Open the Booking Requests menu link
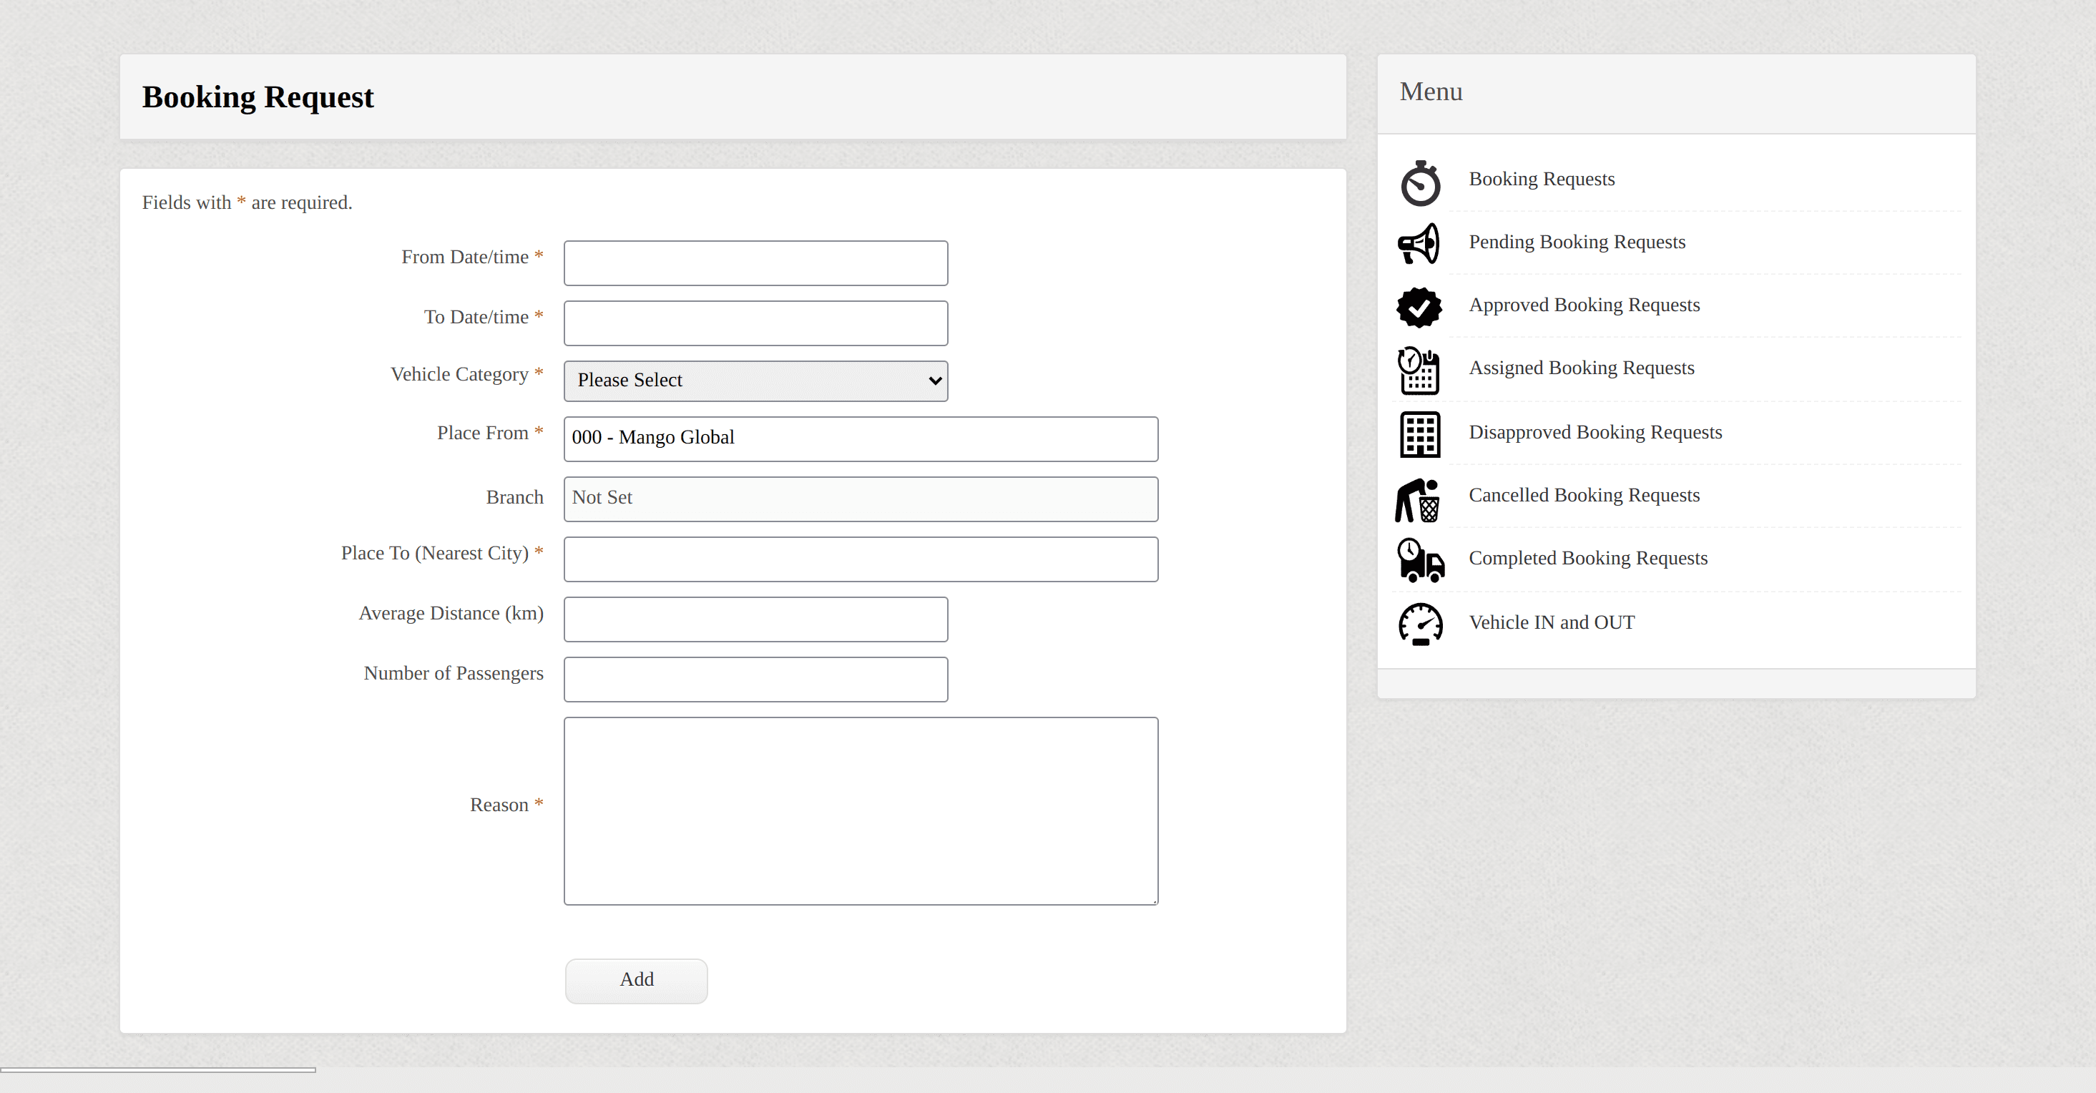The height and width of the screenshot is (1093, 2096). pos(1542,179)
